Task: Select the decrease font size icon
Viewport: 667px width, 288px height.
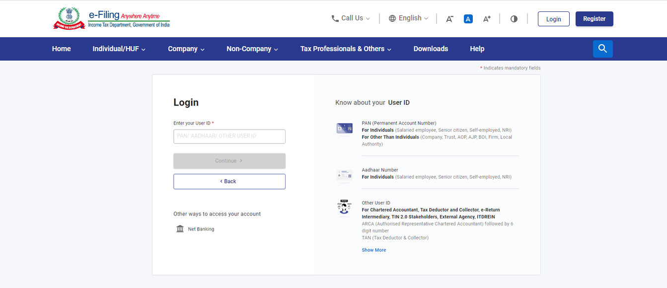Action: pyautogui.click(x=449, y=18)
